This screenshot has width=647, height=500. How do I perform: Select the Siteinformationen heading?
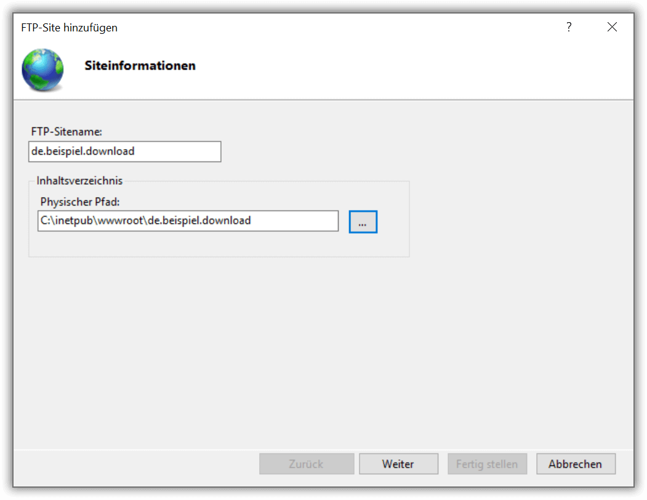coord(140,66)
